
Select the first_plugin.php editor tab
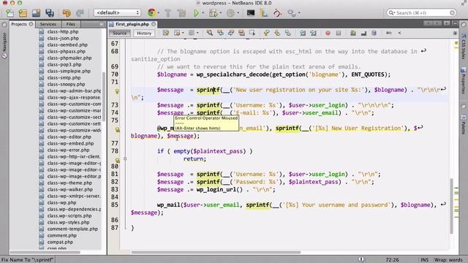pyautogui.click(x=132, y=24)
